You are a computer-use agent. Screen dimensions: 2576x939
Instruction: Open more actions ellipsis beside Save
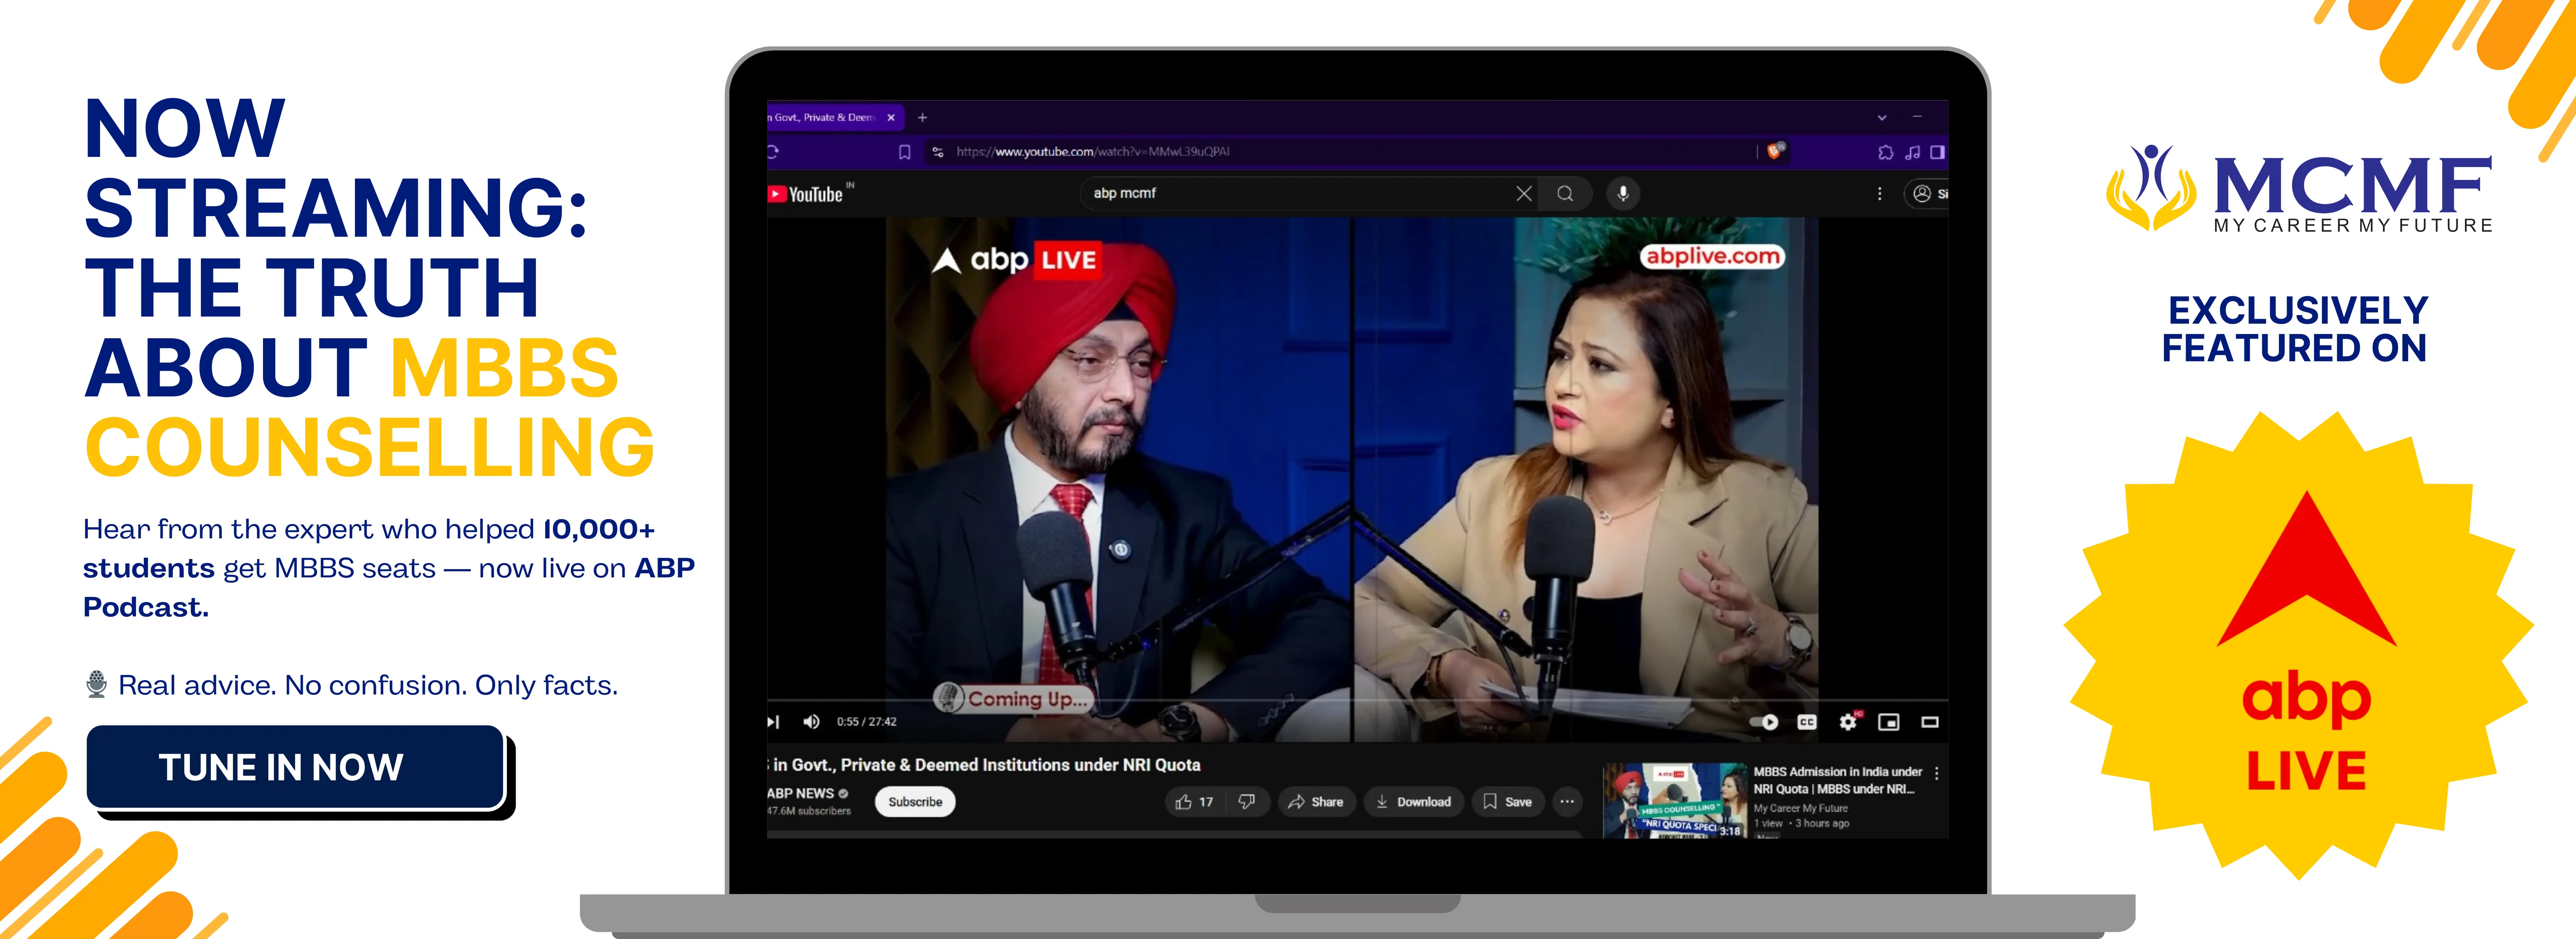(1567, 802)
